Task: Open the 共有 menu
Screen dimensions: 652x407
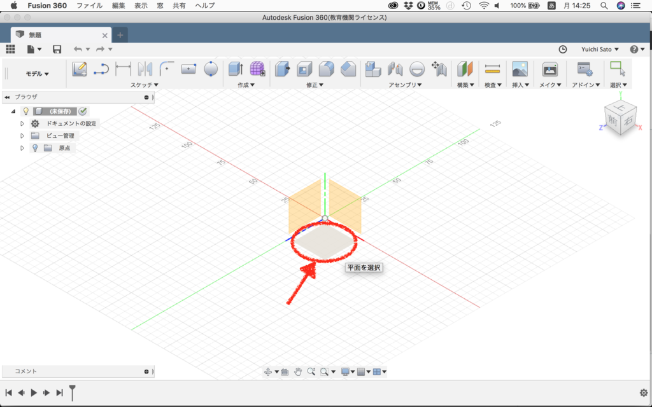Action: click(x=179, y=5)
